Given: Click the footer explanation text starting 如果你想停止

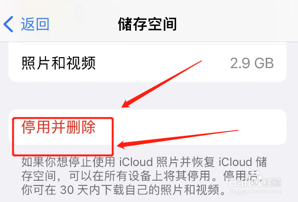Looking at the screenshot, I should pos(144,176).
